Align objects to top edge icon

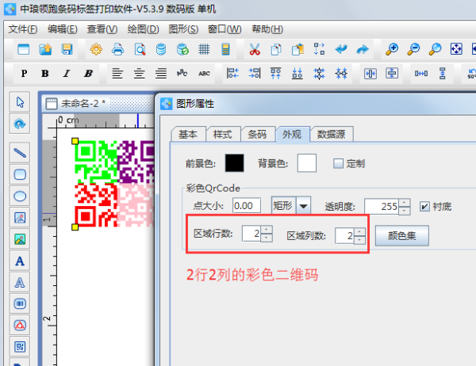pos(275,74)
